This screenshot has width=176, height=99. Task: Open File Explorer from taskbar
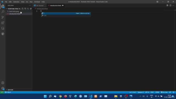(116, 96)
